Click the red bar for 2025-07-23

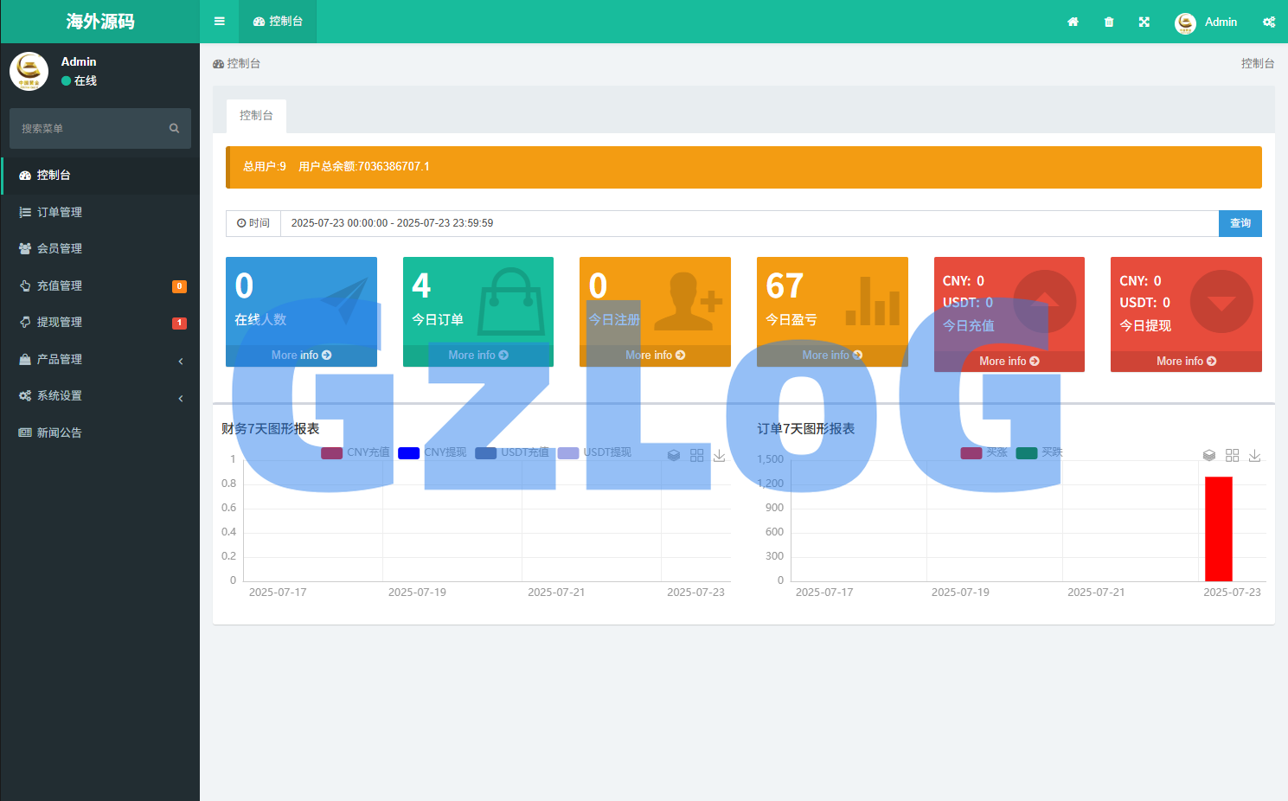pyautogui.click(x=1219, y=529)
